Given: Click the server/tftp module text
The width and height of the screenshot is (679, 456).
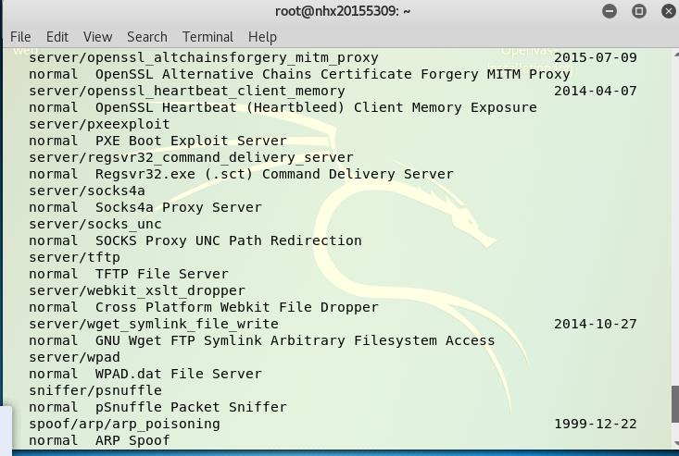Looking at the screenshot, I should [x=74, y=257].
